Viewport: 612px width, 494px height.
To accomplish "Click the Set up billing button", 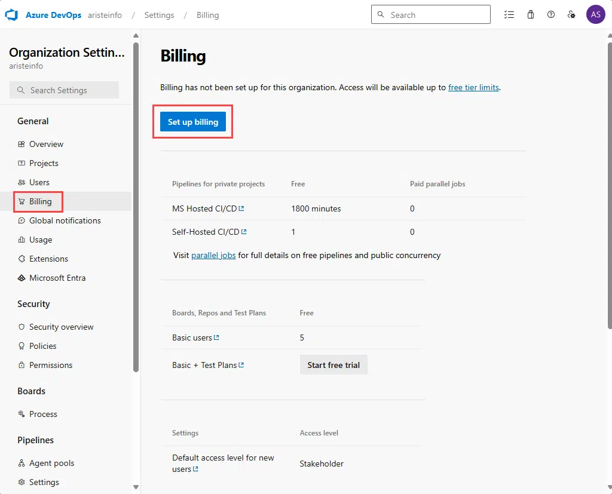I will 192,121.
